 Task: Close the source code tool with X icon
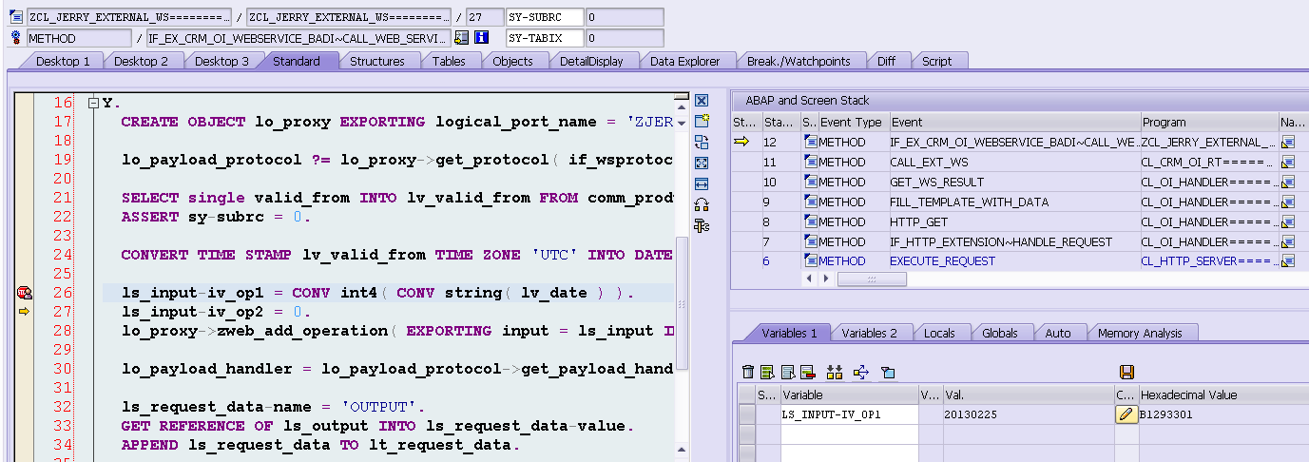(702, 100)
